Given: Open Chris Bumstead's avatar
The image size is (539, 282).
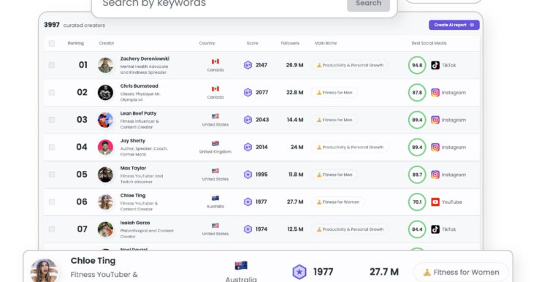Looking at the screenshot, I should tap(105, 93).
